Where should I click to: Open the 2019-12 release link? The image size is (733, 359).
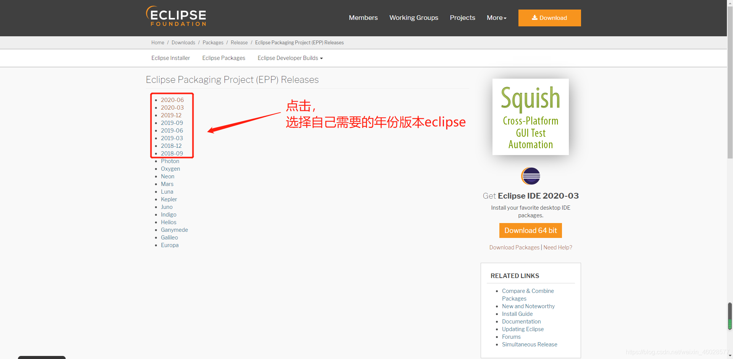(x=171, y=115)
